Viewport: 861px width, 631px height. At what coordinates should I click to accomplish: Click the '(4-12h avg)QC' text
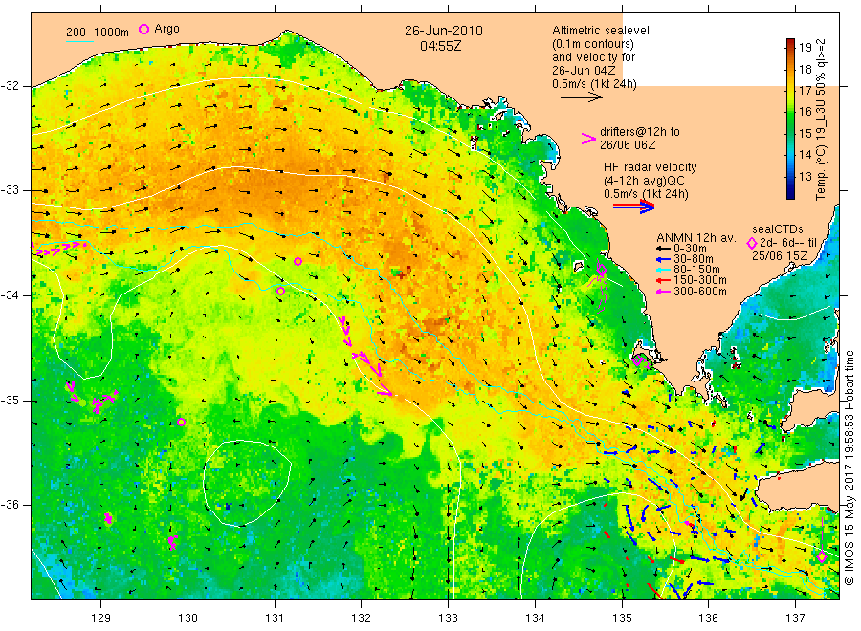coord(644,181)
